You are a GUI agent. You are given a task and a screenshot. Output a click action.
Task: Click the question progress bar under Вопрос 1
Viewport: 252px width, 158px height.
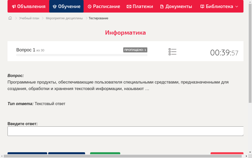82,55
